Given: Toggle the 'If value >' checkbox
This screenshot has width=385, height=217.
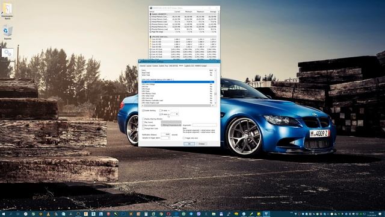Looking at the screenshot, I should pyautogui.click(x=161, y=115).
